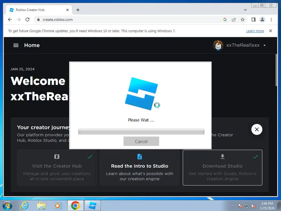Close the Roblox Creator Hub tab

pyautogui.click(x=68, y=10)
